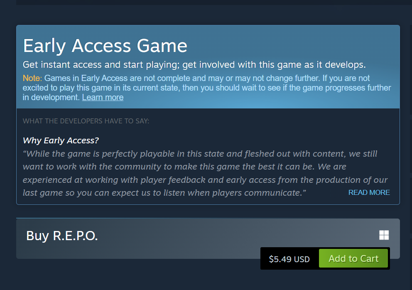Click the orange Note: label
The image size is (412, 290).
click(32, 78)
